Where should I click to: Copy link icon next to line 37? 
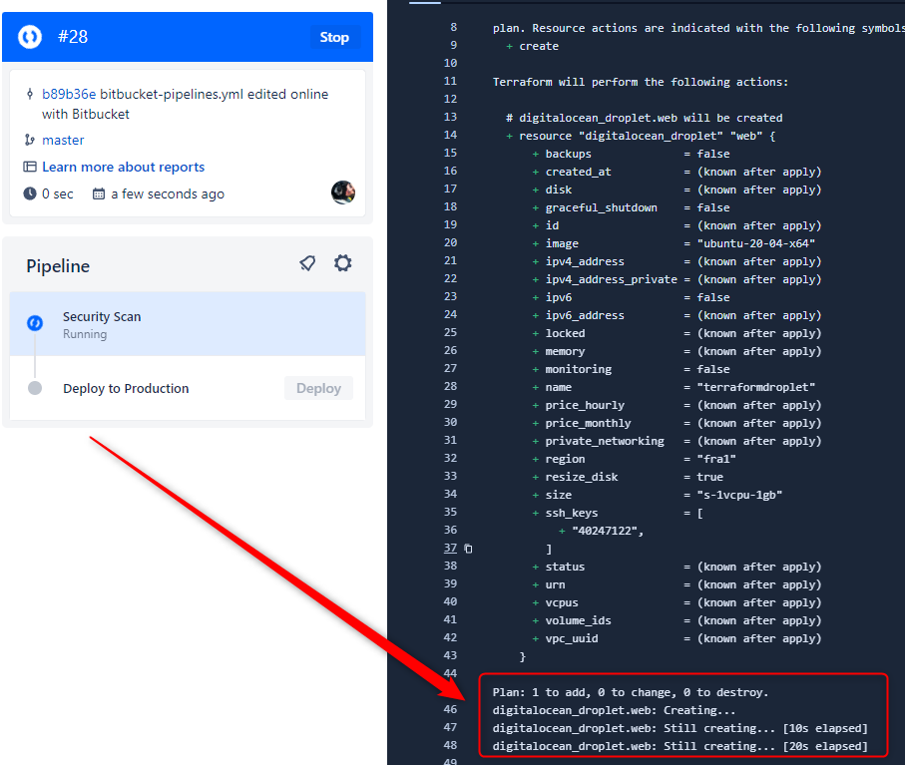pos(468,549)
